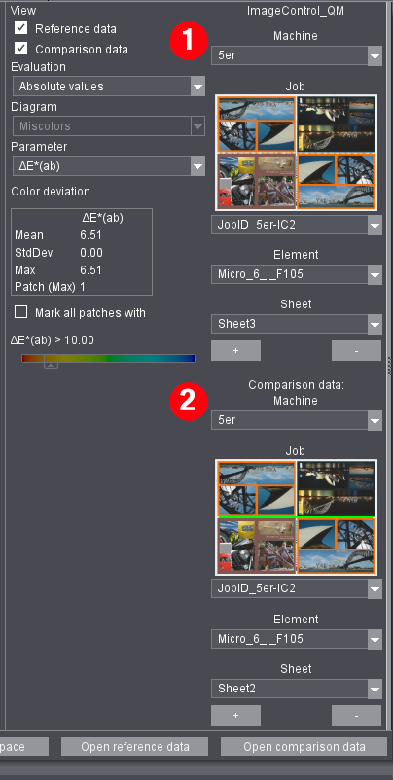Click the ΔE*(ab) > 10.00 threshold label
393x780 pixels.
point(53,340)
